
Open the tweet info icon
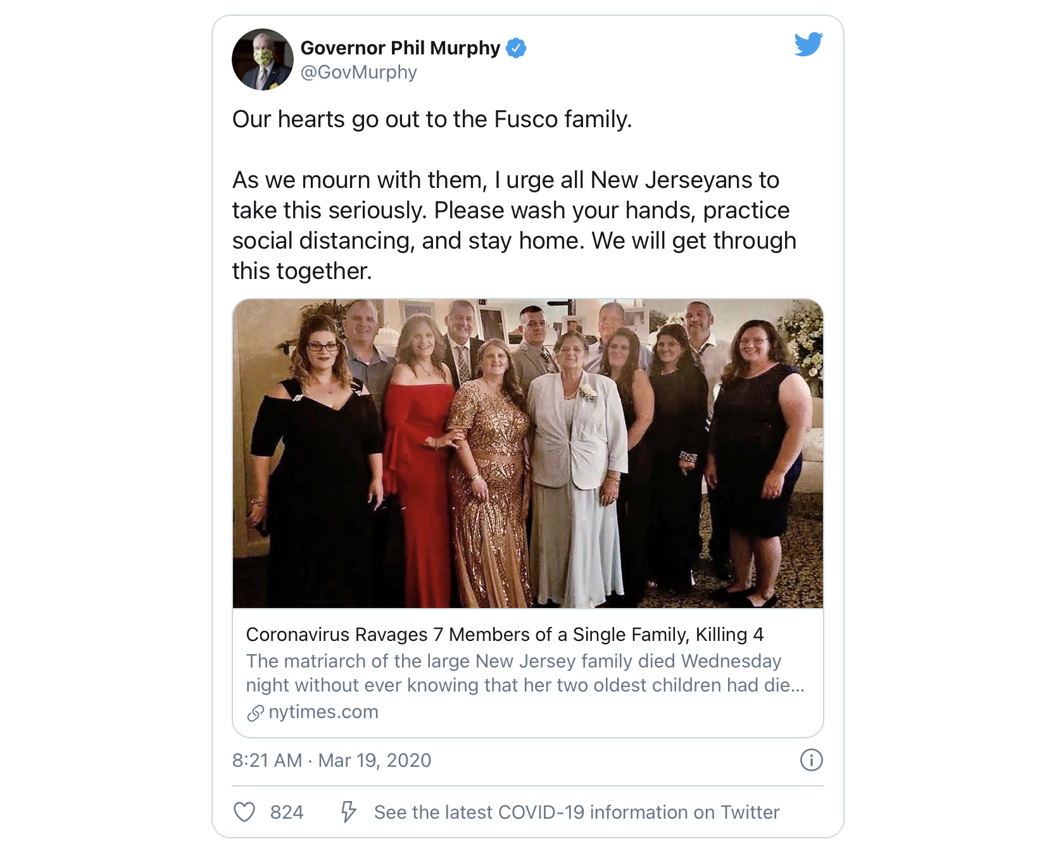(811, 760)
